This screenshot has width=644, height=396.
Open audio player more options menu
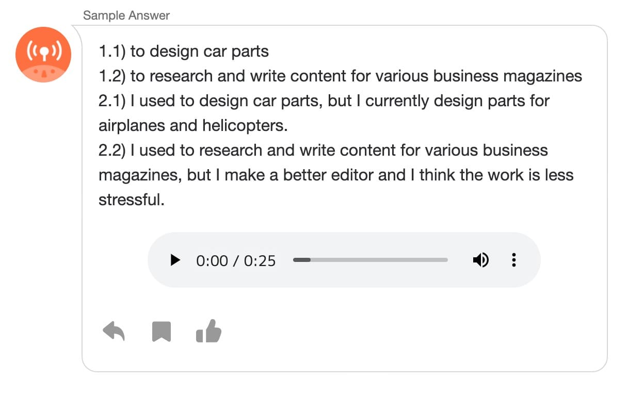click(x=513, y=260)
